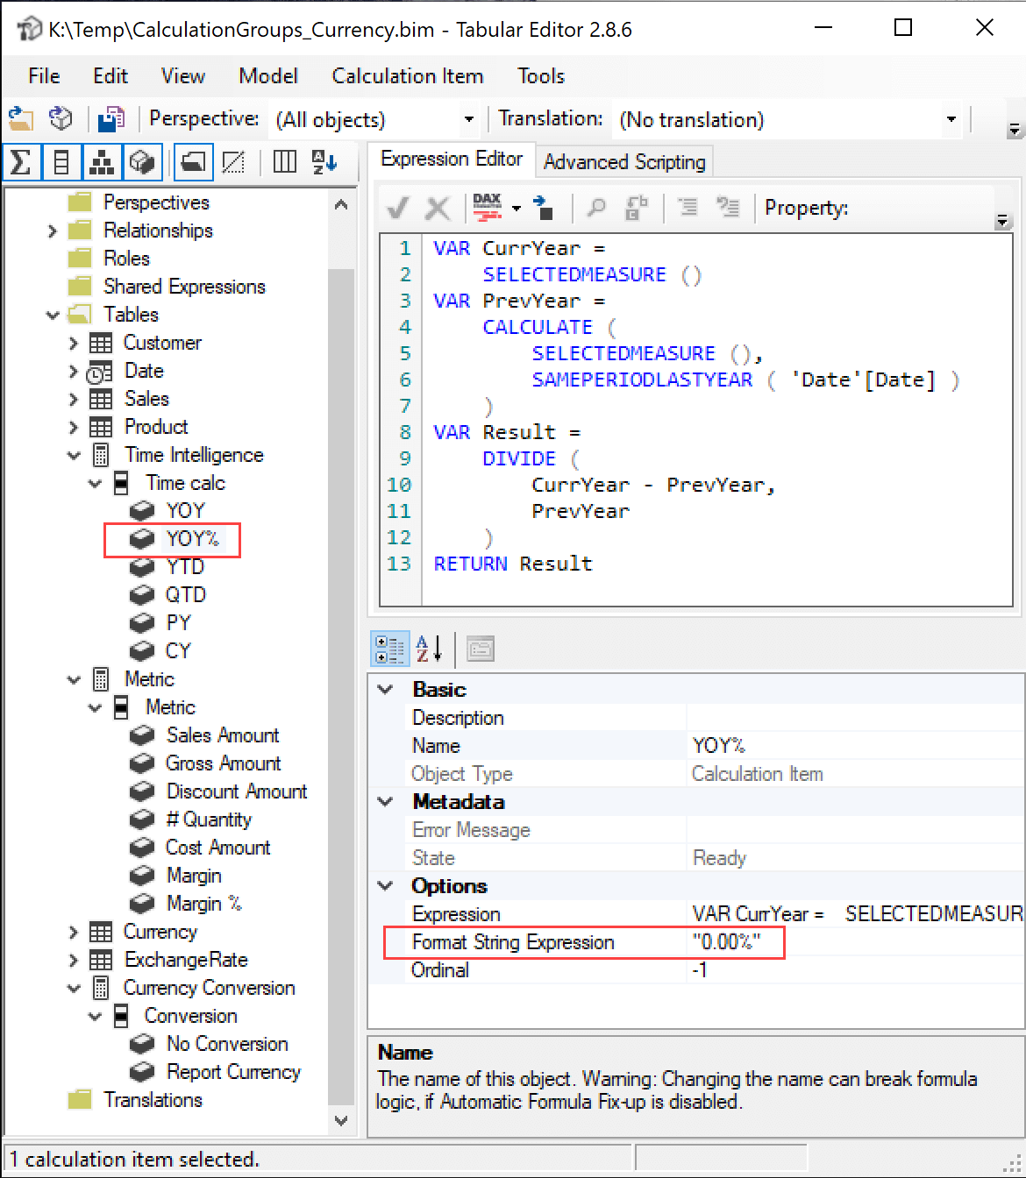
Task: Switch to Advanced Scripting tab
Action: [x=624, y=162]
